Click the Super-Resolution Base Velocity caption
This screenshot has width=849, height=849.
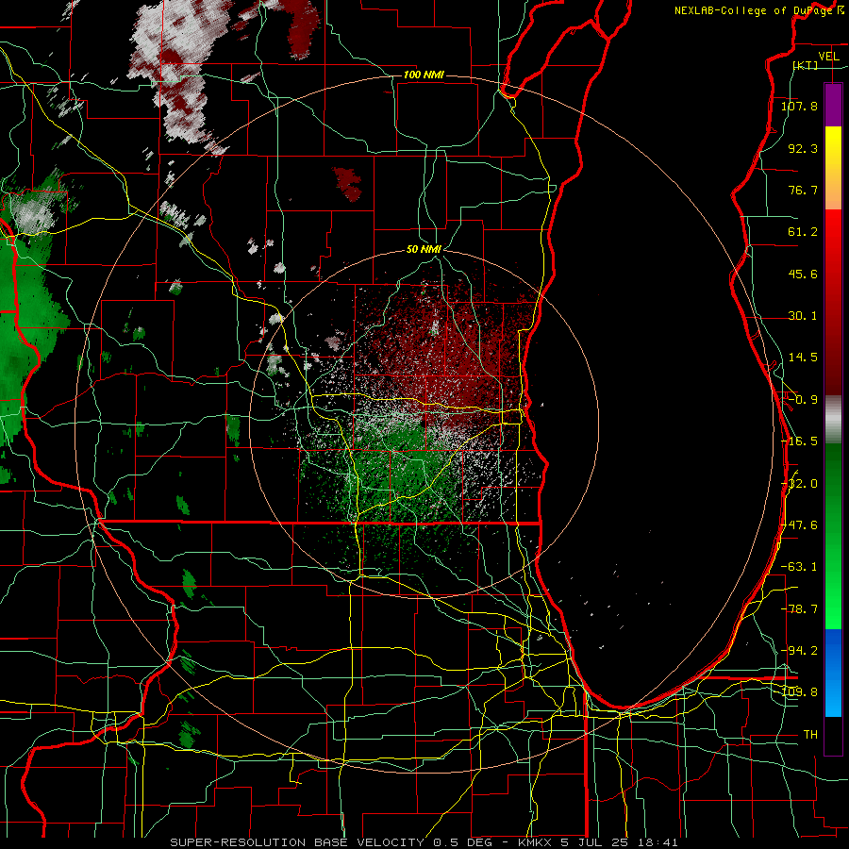[424, 842]
